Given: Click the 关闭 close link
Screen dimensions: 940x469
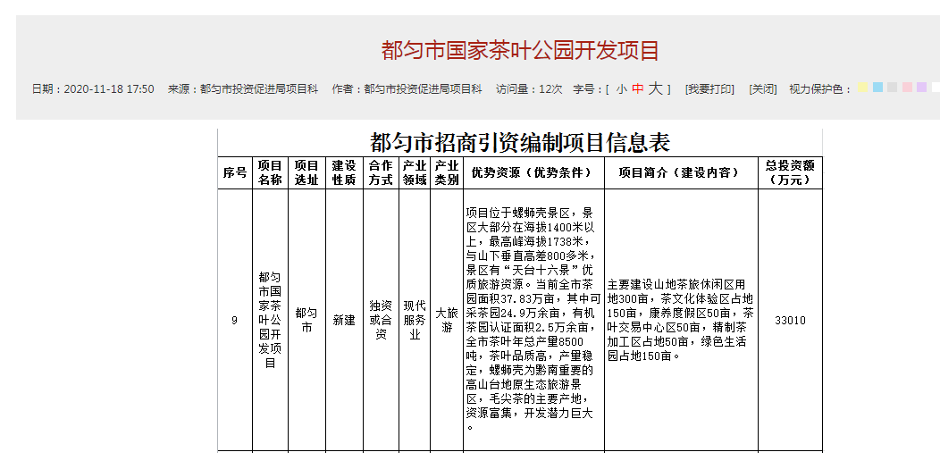Looking at the screenshot, I should 763,89.
